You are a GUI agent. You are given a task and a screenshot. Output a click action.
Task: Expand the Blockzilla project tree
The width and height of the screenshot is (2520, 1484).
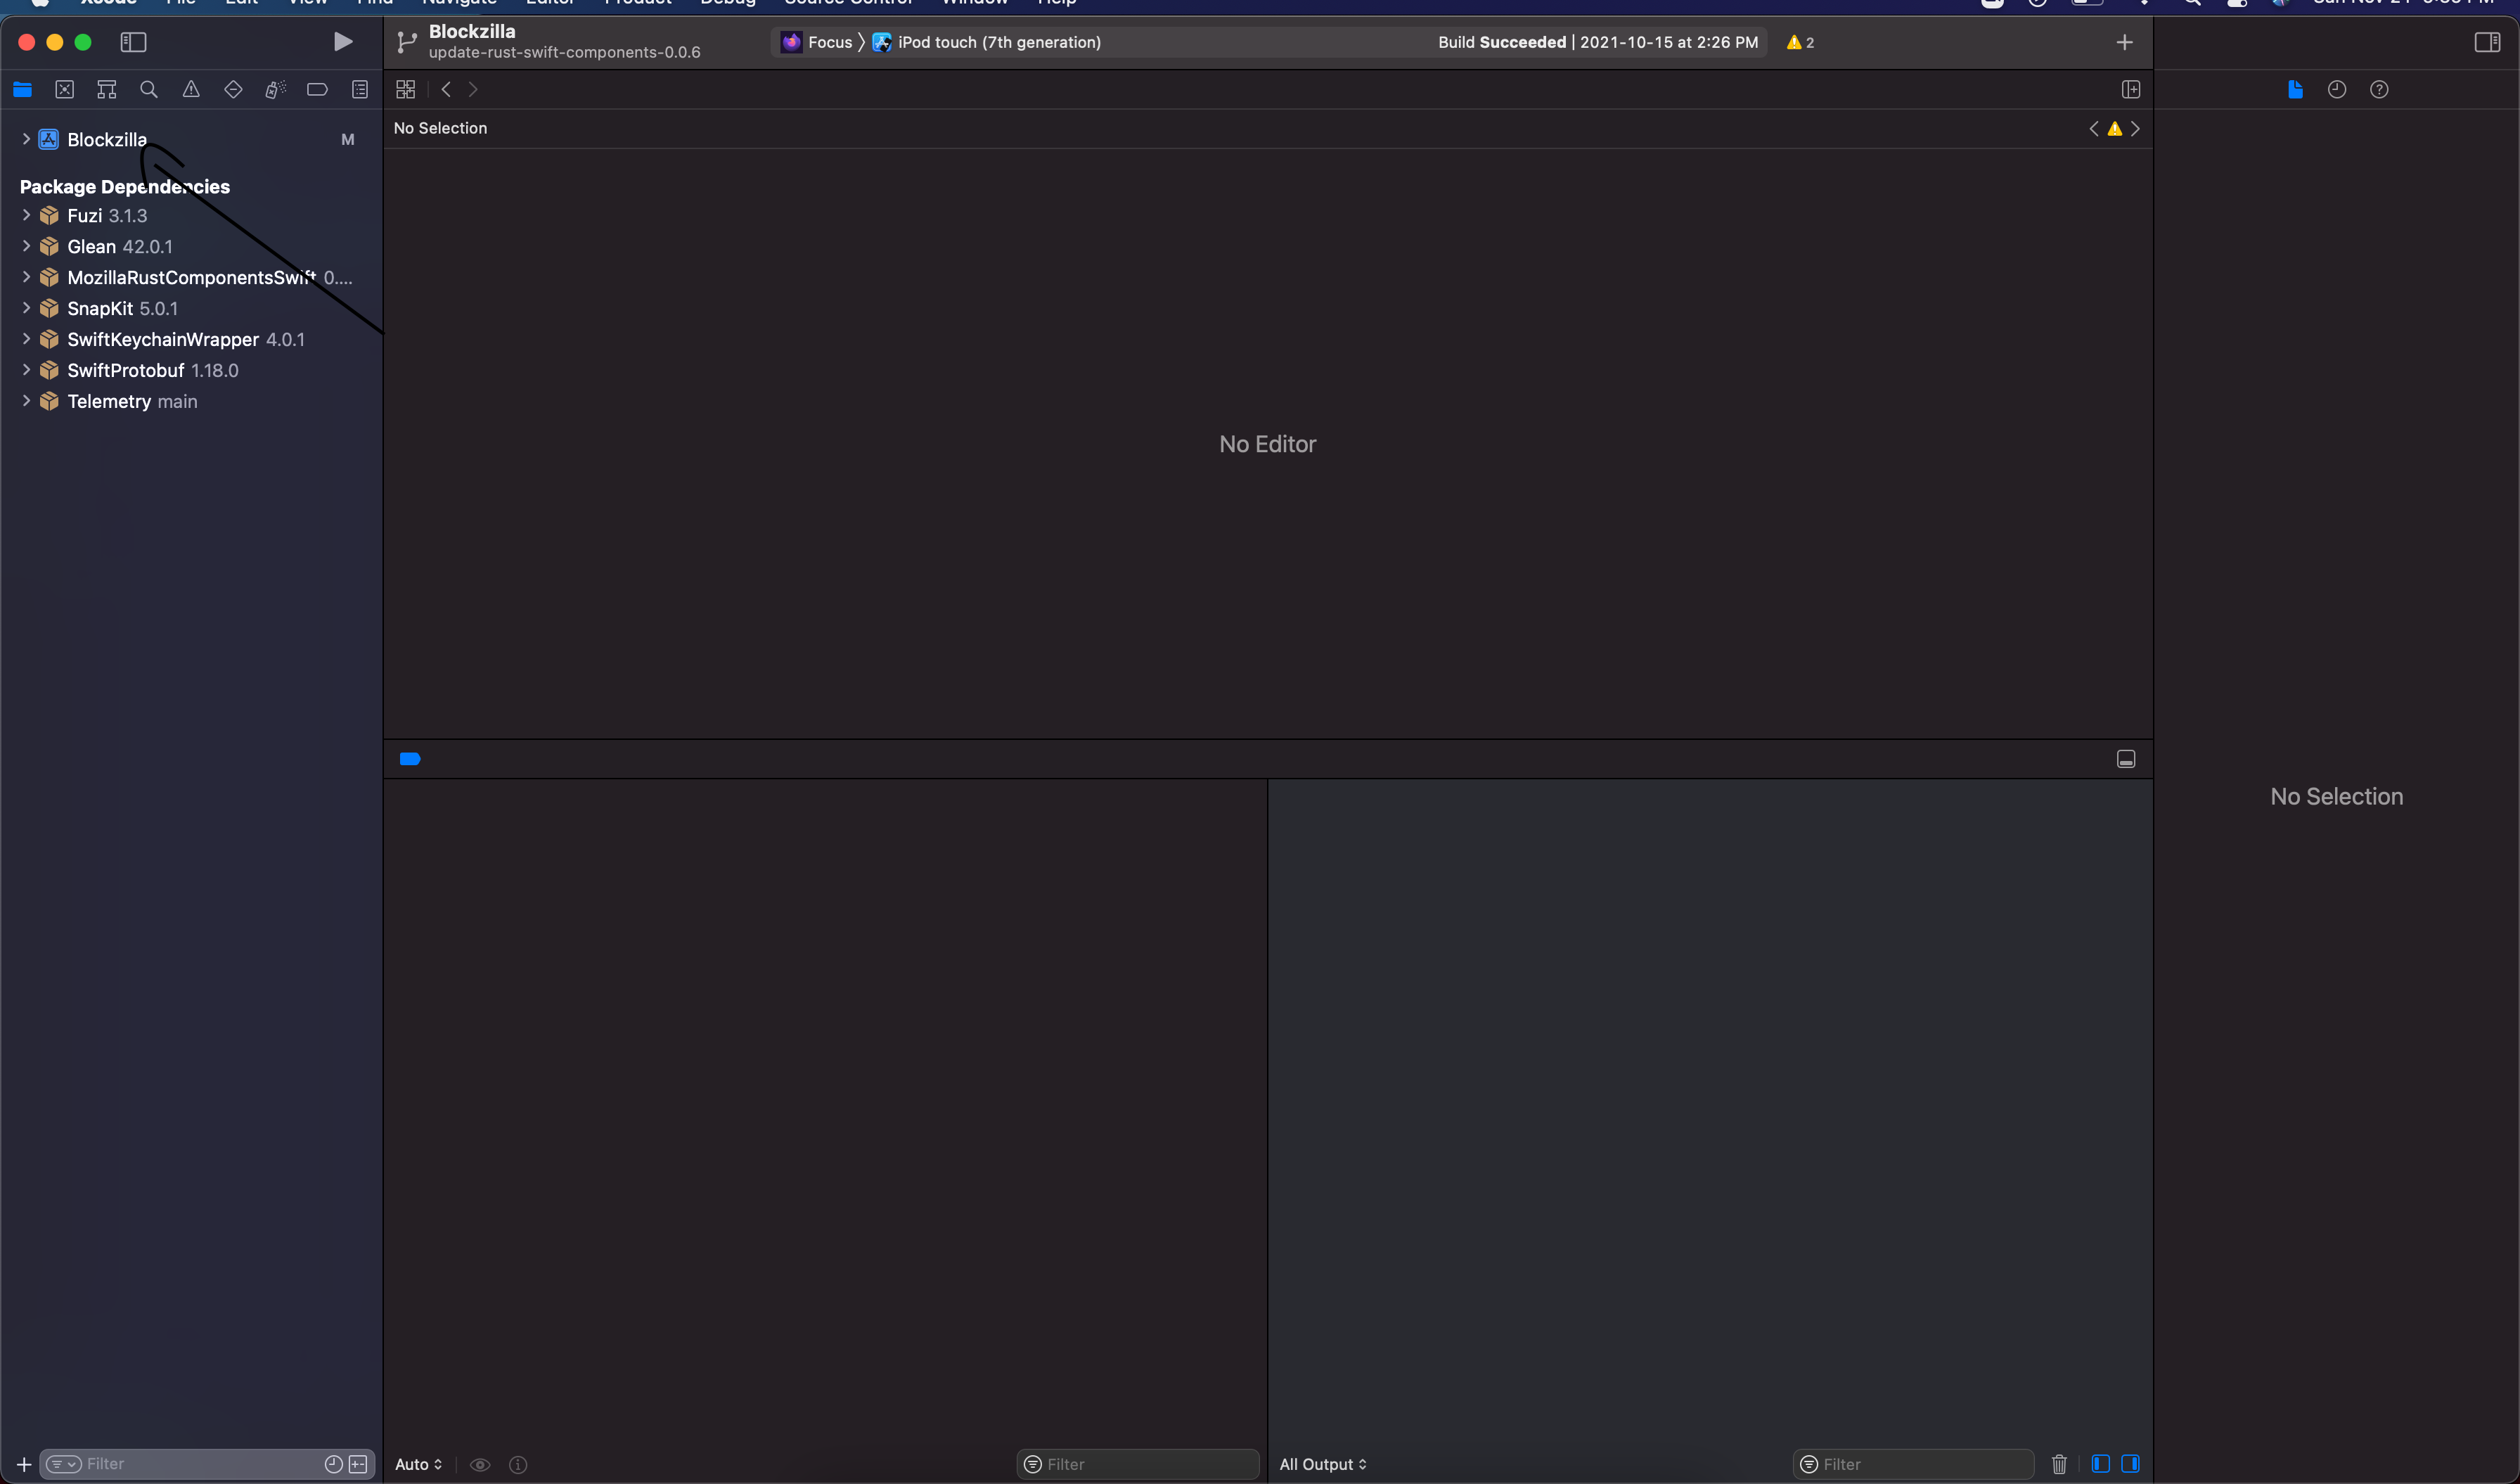point(26,139)
